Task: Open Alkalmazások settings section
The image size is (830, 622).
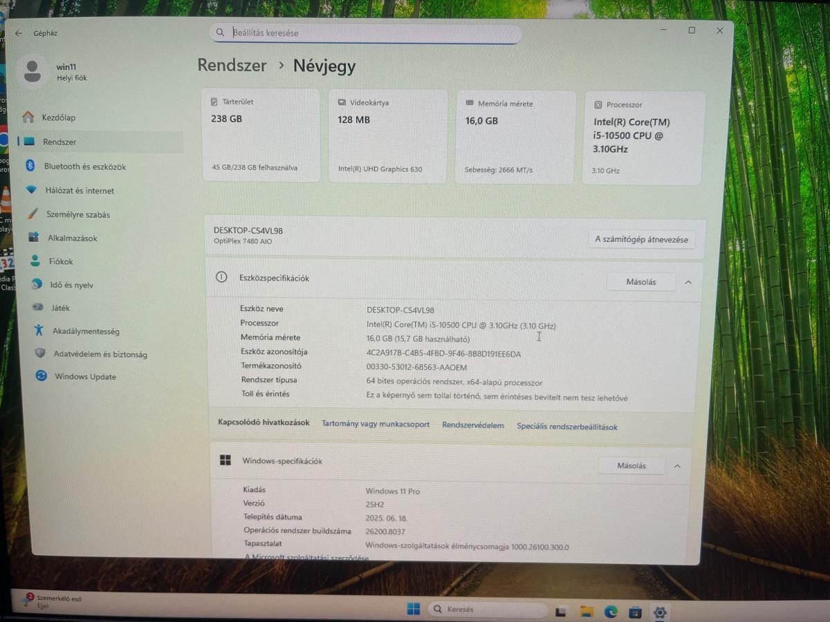Action: [x=72, y=238]
